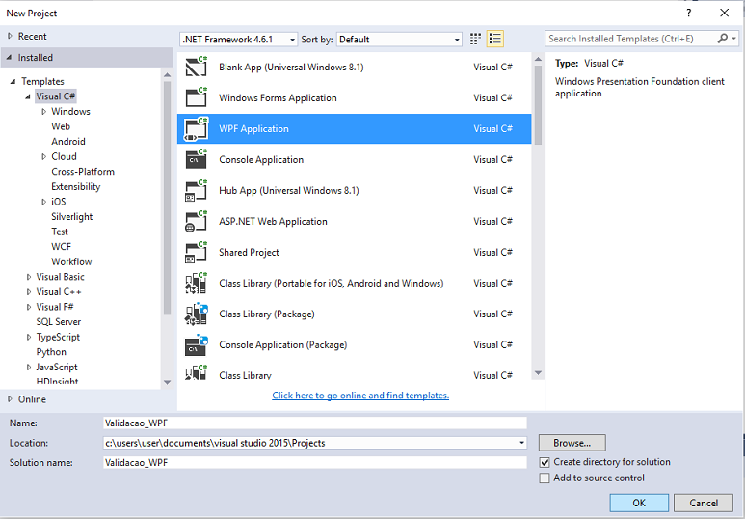Click the template list vertical scrollbar
The width and height of the screenshot is (745, 519).
[538, 105]
